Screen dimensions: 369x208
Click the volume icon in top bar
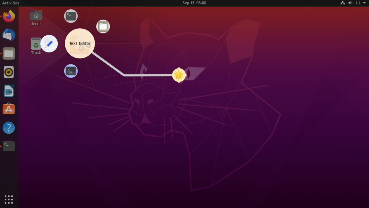(350, 3)
